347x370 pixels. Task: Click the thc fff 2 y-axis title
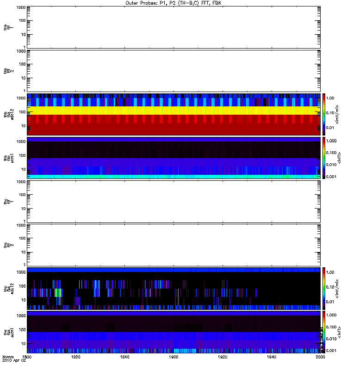9,245
